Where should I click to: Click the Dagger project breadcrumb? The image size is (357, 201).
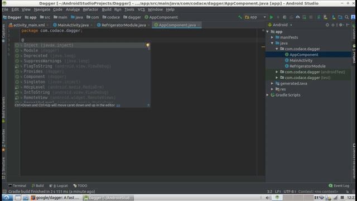pyautogui.click(x=12, y=17)
